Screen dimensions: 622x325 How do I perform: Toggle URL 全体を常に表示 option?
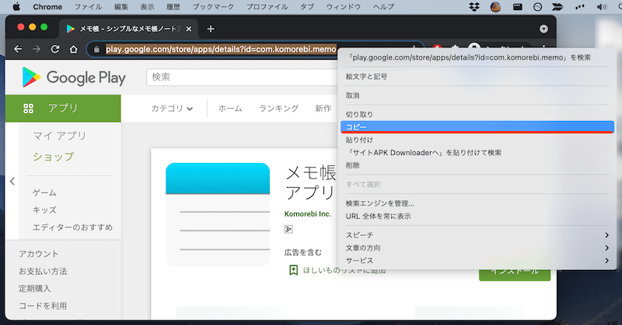coord(477,216)
